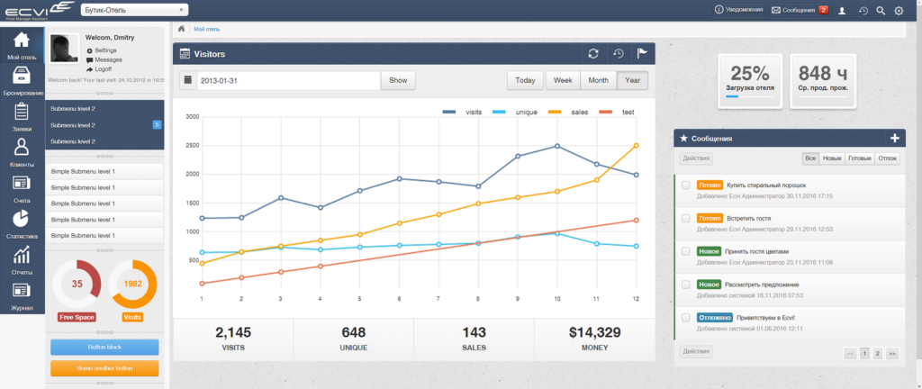
Task: Open the top Действия dropdown in messages
Action: tap(696, 158)
